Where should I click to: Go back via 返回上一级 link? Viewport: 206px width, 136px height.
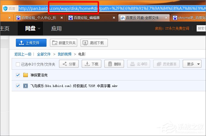[x=23, y=54]
